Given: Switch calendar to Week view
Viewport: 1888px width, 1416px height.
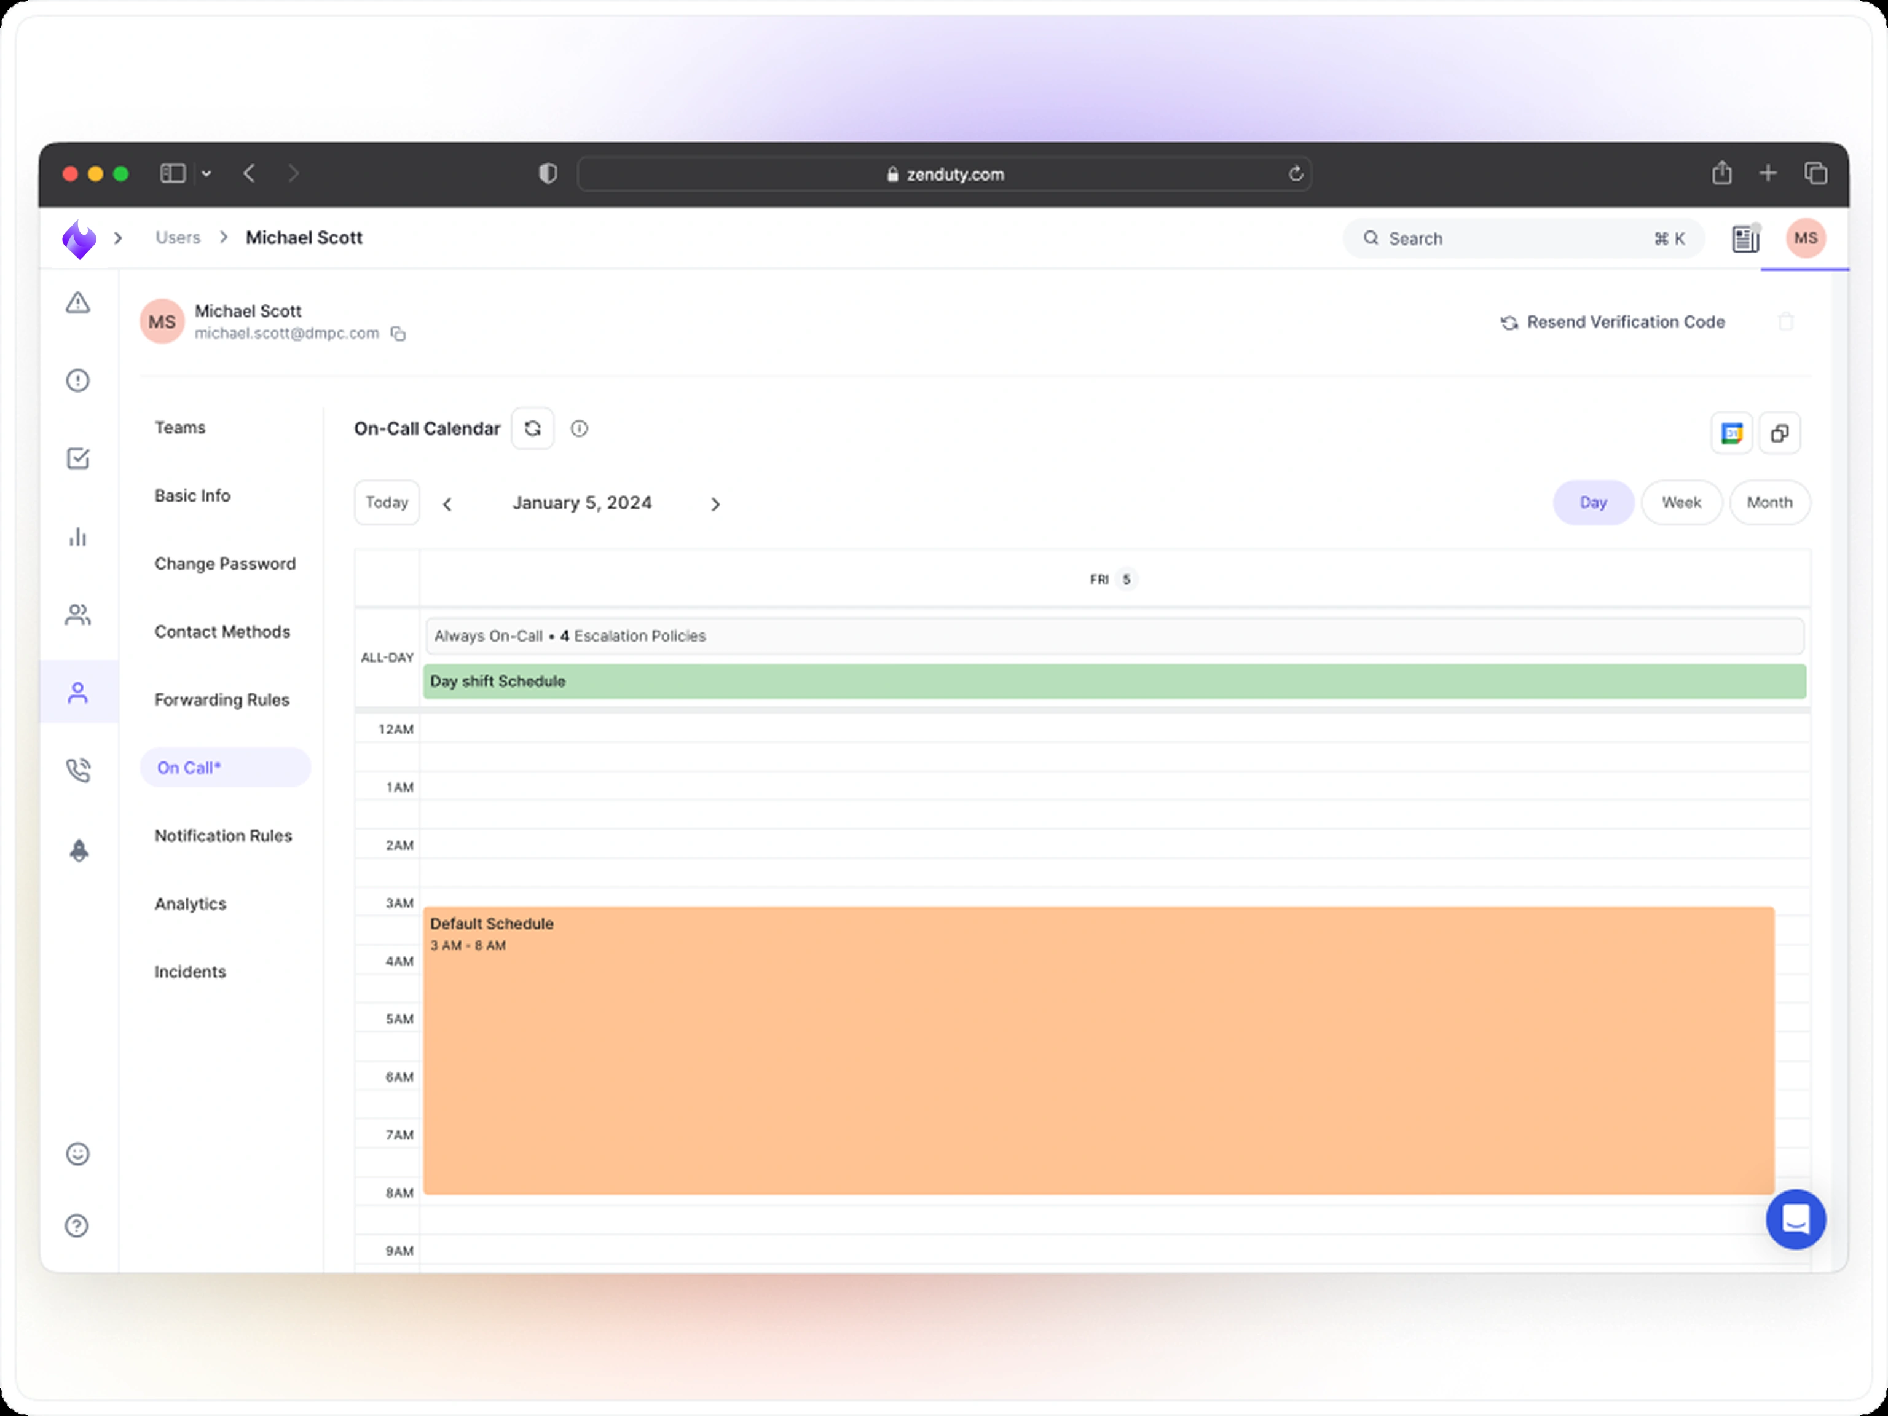Looking at the screenshot, I should (1681, 503).
